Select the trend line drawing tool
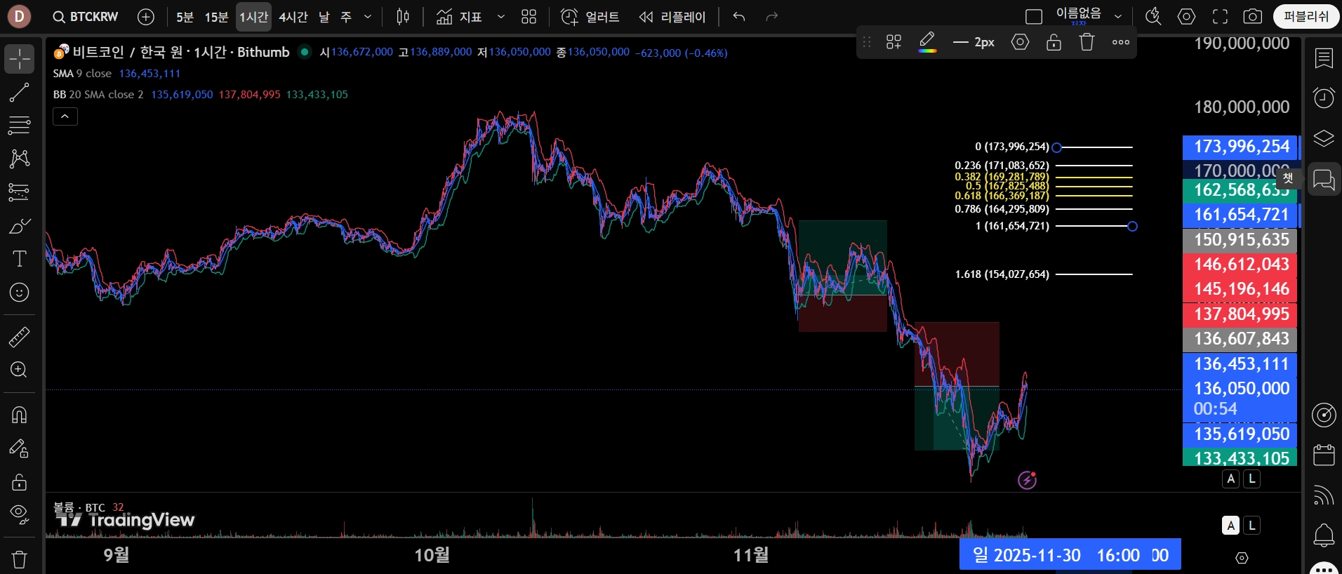 20,92
